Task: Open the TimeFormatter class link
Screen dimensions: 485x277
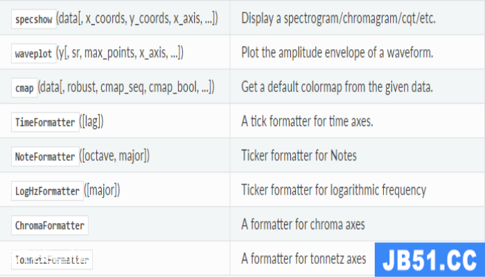Action: 45,122
